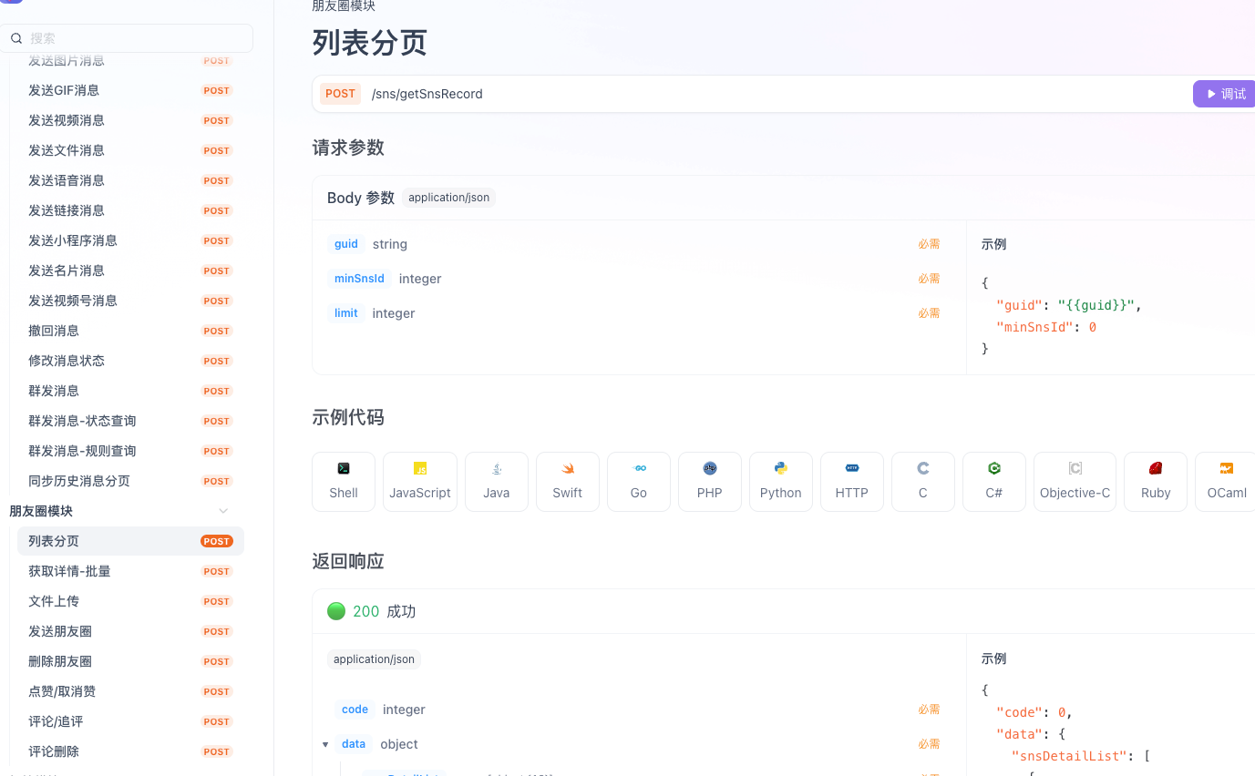
Task: Collapse the data object in response parameters
Action: click(x=325, y=744)
